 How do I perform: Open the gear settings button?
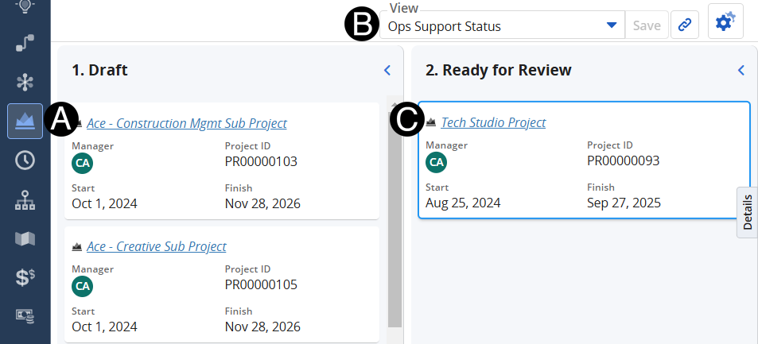coord(725,24)
